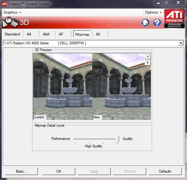
Task: Open the Options dropdown menu
Action: point(153,12)
